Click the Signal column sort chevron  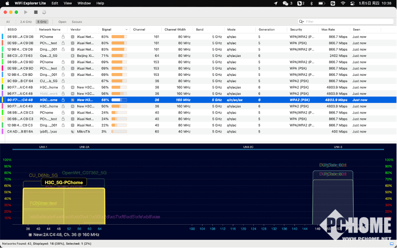coord(126,30)
